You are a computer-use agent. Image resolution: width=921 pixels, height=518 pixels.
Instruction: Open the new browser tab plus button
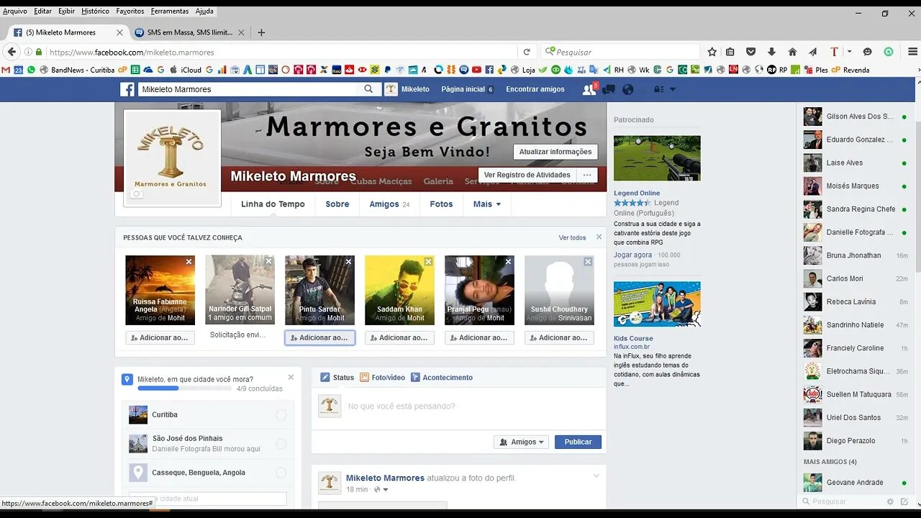coord(261,32)
